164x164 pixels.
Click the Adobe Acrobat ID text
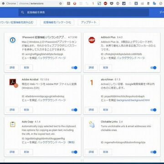[43, 96]
